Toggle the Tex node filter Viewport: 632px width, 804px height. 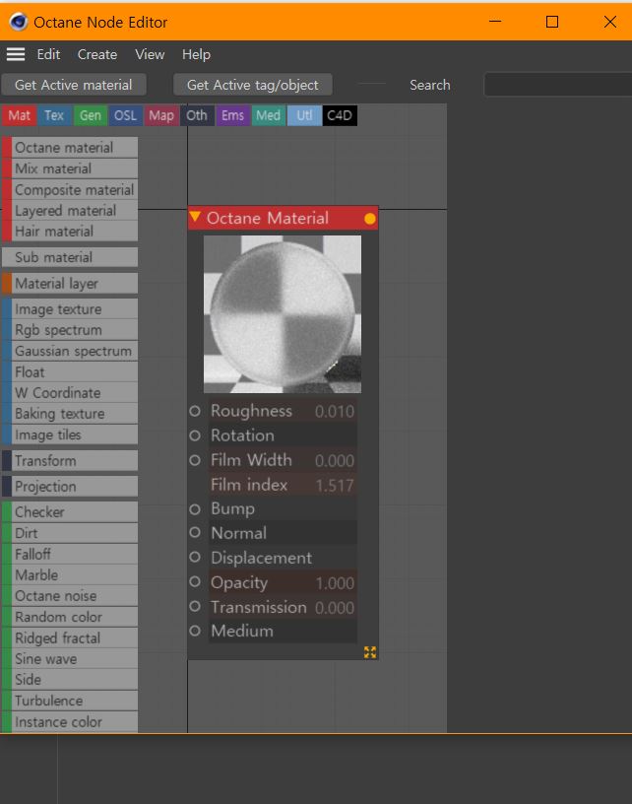54,115
